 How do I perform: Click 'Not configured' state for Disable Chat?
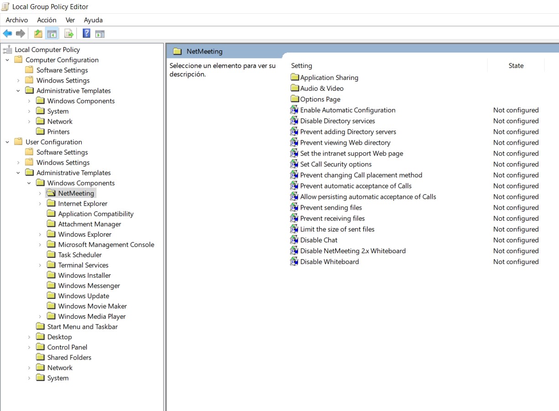516,240
